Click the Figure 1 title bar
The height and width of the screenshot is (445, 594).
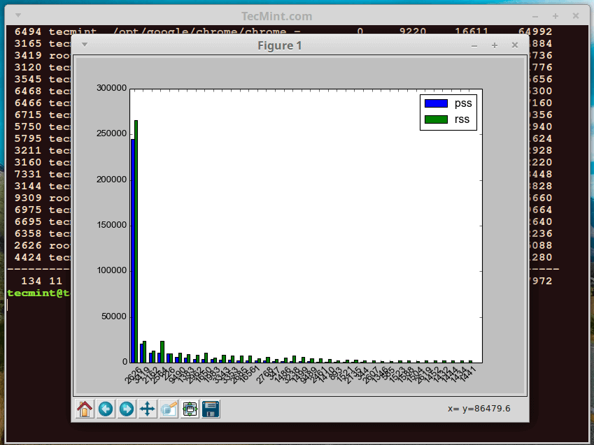click(279, 45)
